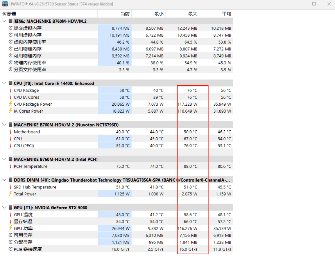335x270 pixels.
Task: Click clock icon next to 已用物理内存
Action: point(10,49)
